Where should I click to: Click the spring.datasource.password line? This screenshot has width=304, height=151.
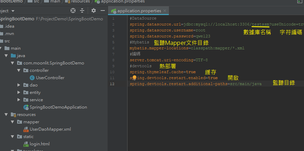(x=170, y=36)
